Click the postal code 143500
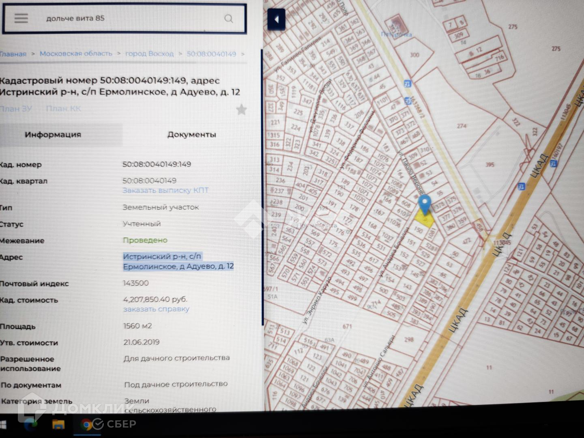The width and height of the screenshot is (584, 438). [x=136, y=283]
